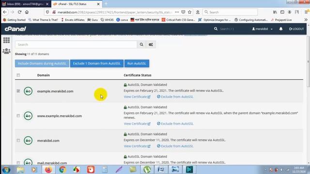Click Include Domains during AutoSSL button

pyautogui.click(x=42, y=63)
